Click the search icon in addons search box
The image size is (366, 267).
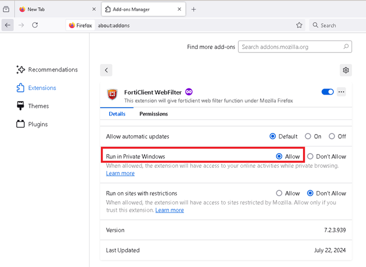(x=346, y=47)
